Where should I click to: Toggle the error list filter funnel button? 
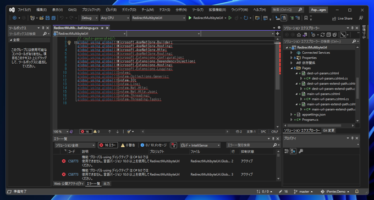tap(174, 145)
